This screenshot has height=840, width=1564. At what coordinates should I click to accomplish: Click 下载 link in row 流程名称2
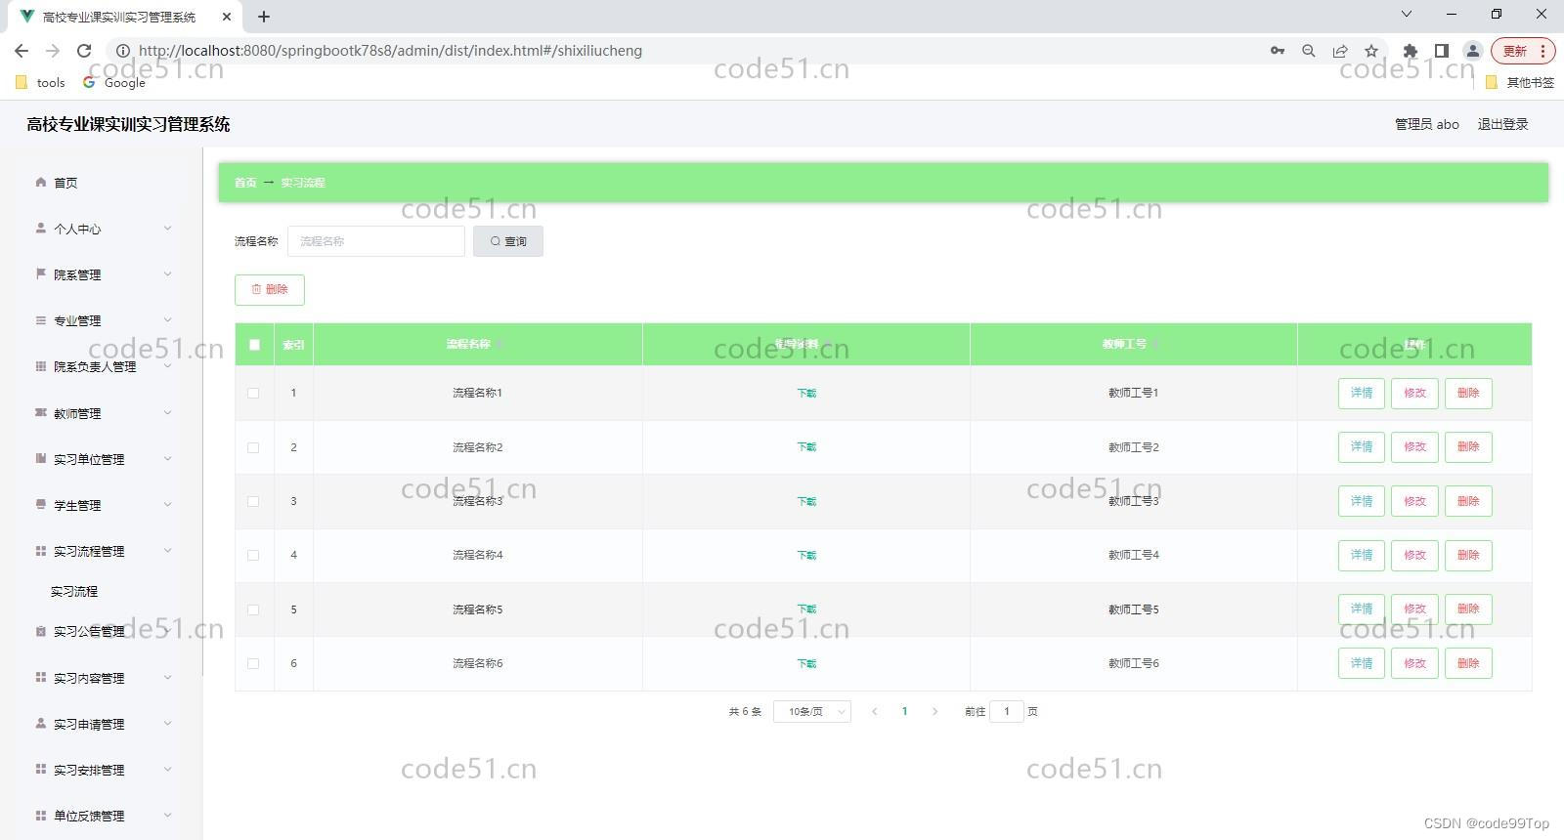pyautogui.click(x=806, y=447)
